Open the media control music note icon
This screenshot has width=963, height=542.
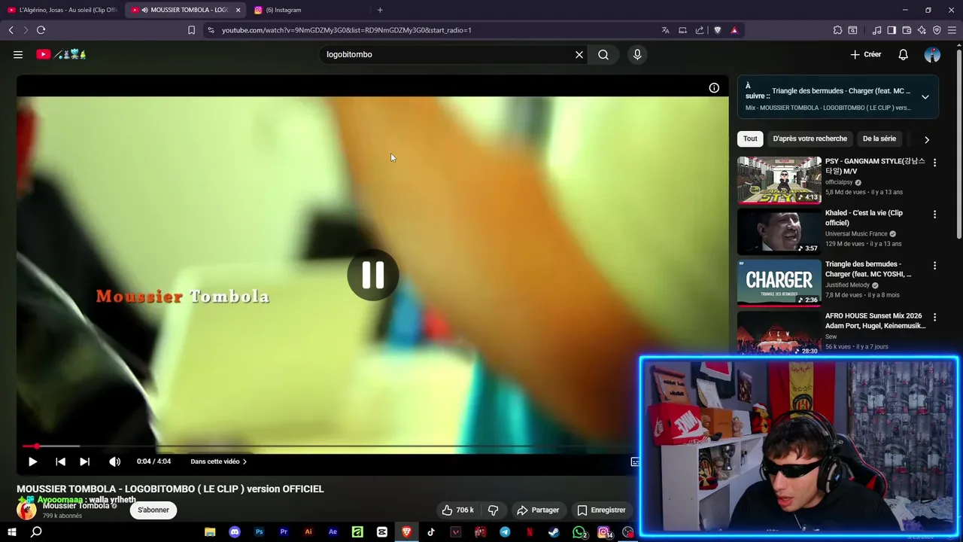pyautogui.click(x=876, y=30)
